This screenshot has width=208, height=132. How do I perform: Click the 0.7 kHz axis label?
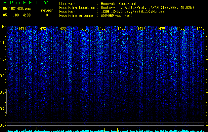(x=3, y=109)
